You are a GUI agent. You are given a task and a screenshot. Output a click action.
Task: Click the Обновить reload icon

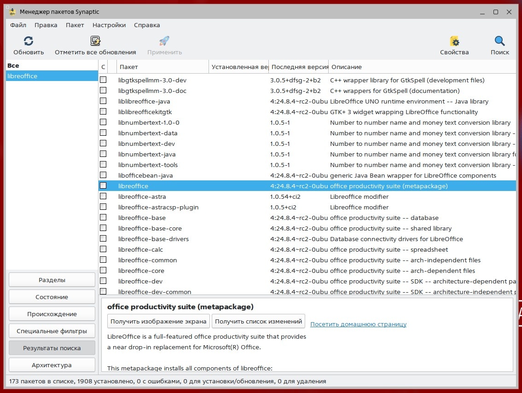pyautogui.click(x=29, y=41)
